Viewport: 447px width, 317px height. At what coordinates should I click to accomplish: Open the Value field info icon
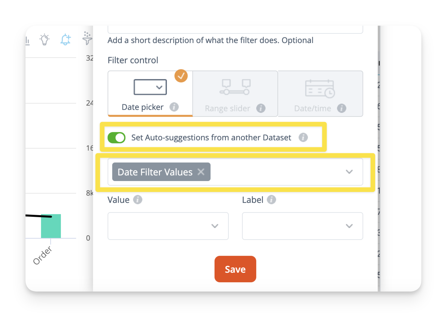(138, 200)
